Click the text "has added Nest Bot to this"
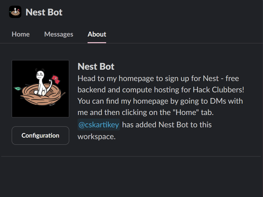 (167, 125)
